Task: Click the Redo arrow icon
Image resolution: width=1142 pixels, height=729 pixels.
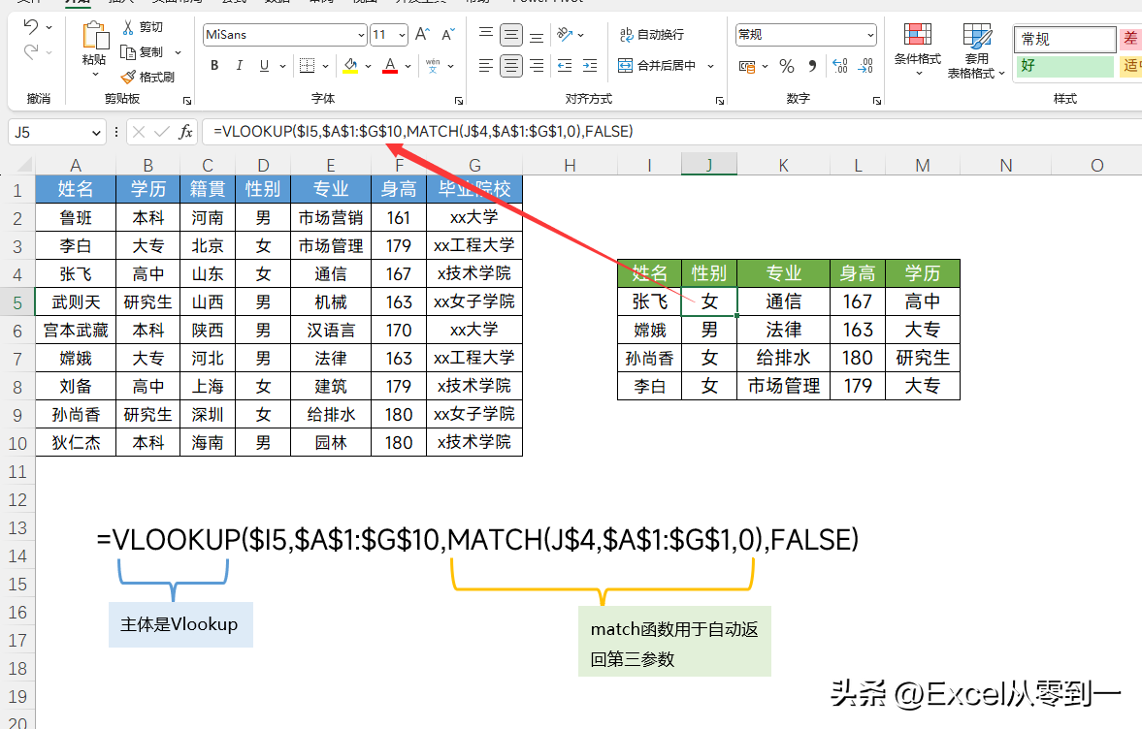Action: [x=31, y=51]
